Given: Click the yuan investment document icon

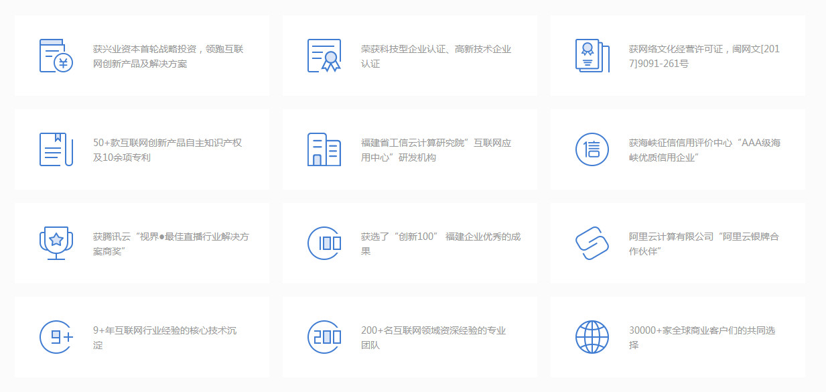Looking at the screenshot, I should pyautogui.click(x=56, y=56).
